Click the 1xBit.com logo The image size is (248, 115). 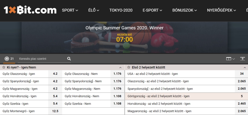[x=30, y=10]
